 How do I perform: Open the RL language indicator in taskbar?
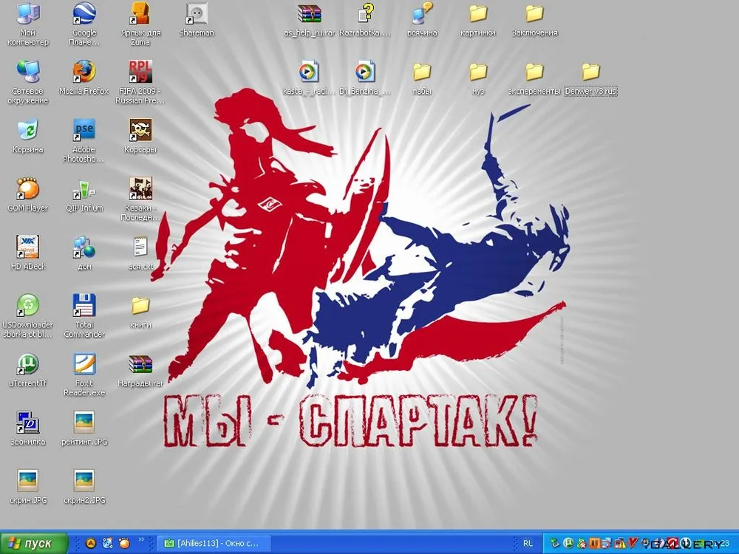pos(528,544)
